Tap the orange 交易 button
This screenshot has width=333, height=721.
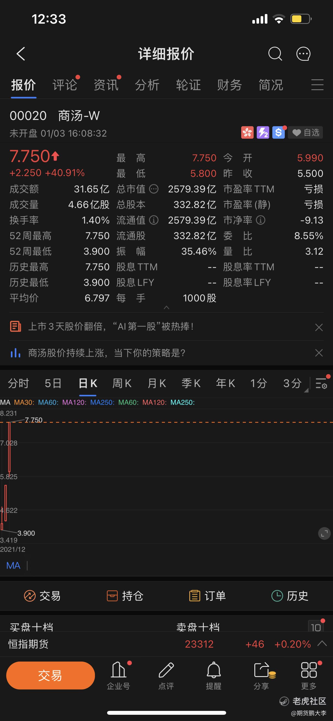point(50,675)
